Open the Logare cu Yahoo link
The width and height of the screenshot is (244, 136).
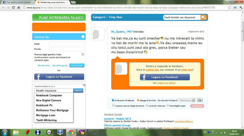point(166,83)
